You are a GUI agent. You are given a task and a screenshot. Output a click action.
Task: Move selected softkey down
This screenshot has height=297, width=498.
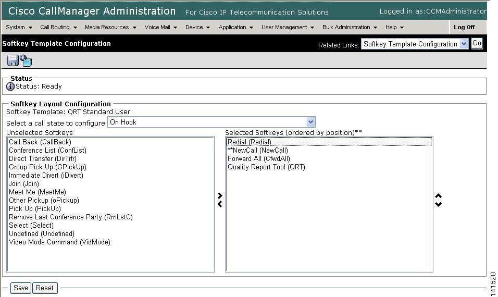coord(438,204)
